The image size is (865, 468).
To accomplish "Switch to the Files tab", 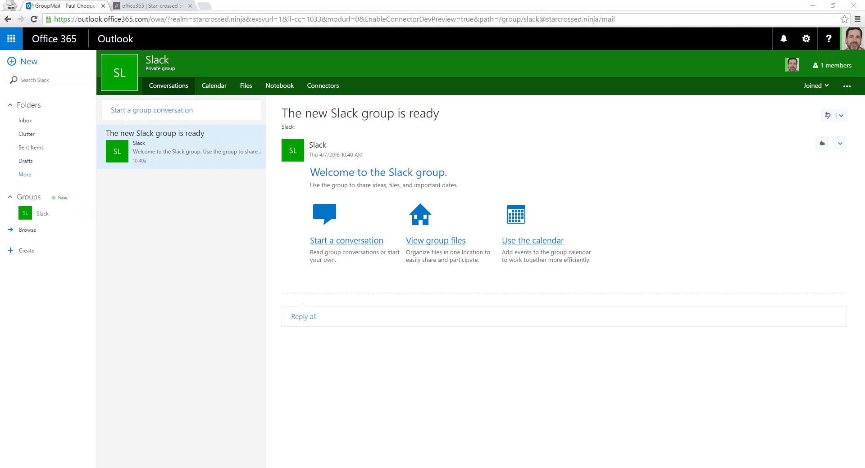I will pos(246,85).
